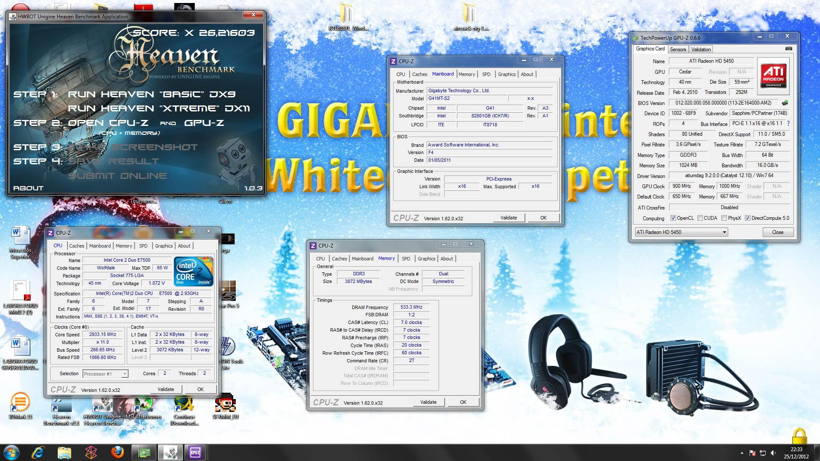Open the ATI Radeon HD 5450 GPU dropdown
The height and width of the screenshot is (461, 820).
tap(681, 232)
